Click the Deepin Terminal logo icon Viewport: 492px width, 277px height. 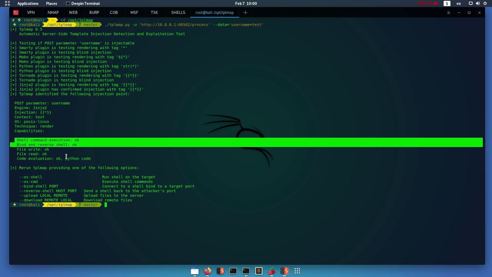pos(16,12)
